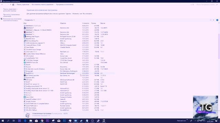
Task: Open the Windows Start menu
Action: (3, 121)
